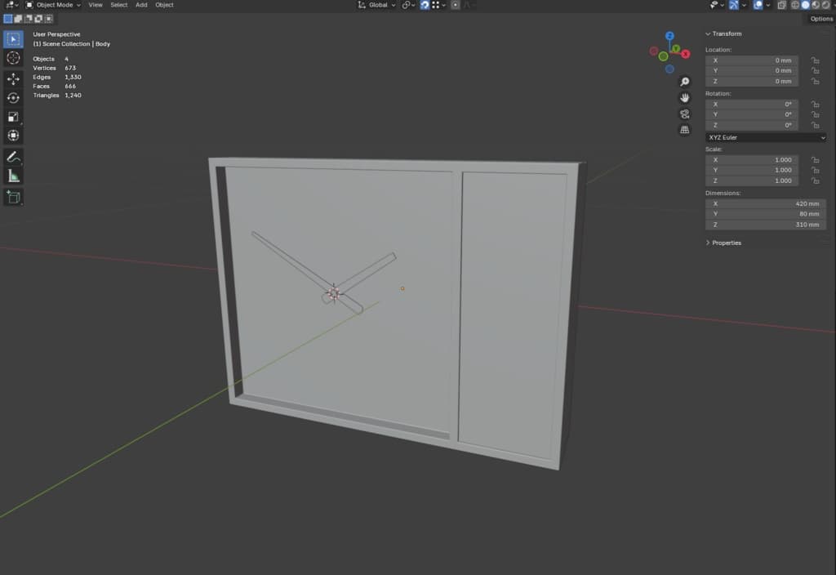Select the Annotate tool
This screenshot has height=575, width=836.
[13, 157]
